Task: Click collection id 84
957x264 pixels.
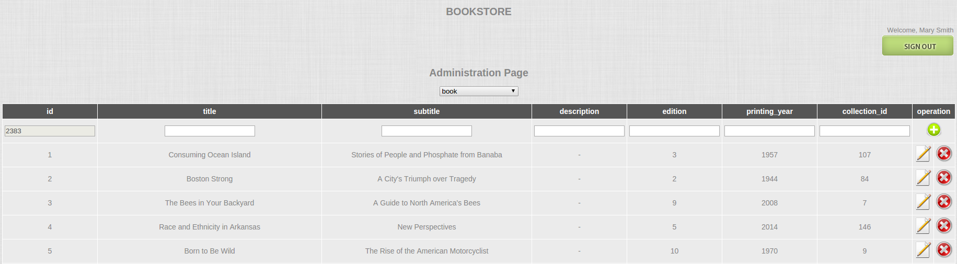Action: [864, 179]
